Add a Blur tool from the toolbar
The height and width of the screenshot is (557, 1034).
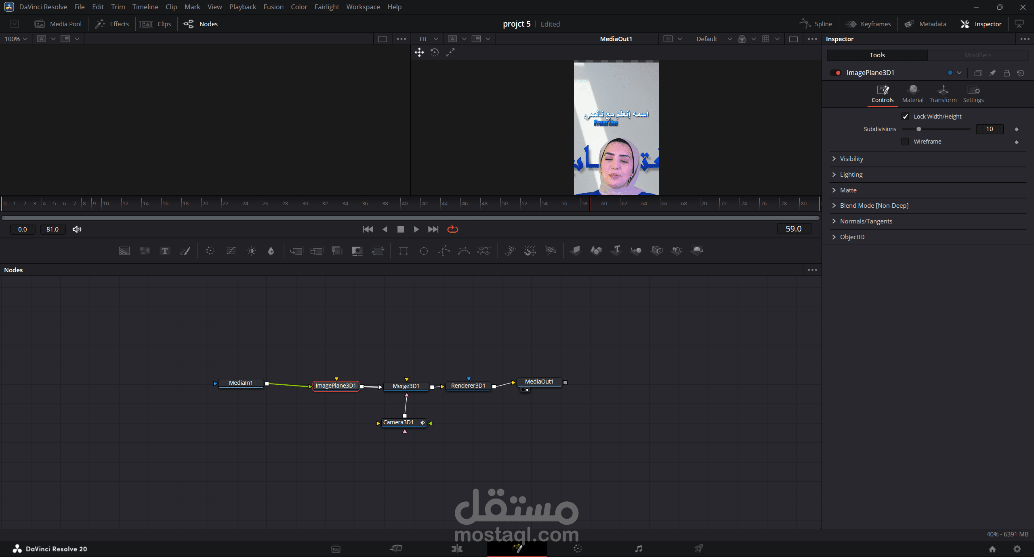[271, 251]
